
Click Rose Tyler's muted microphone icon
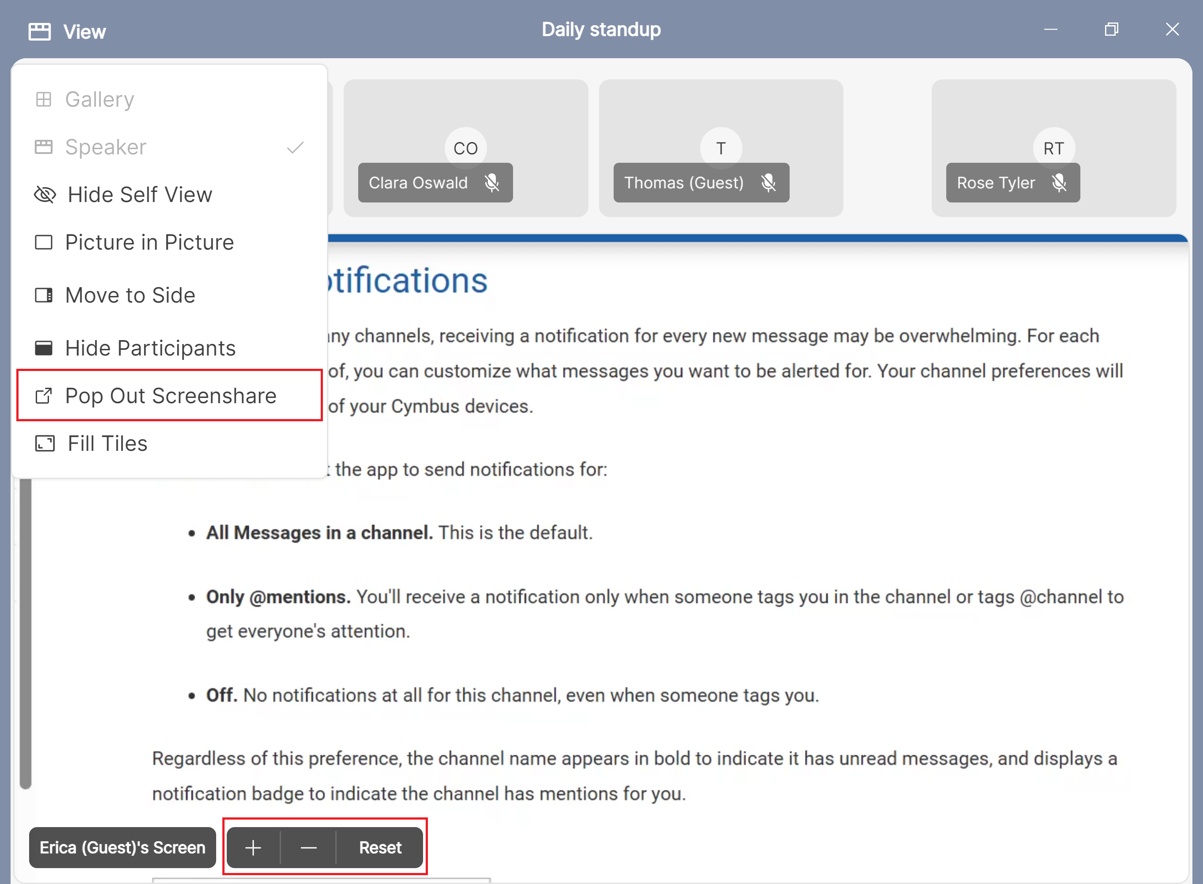click(x=1058, y=183)
